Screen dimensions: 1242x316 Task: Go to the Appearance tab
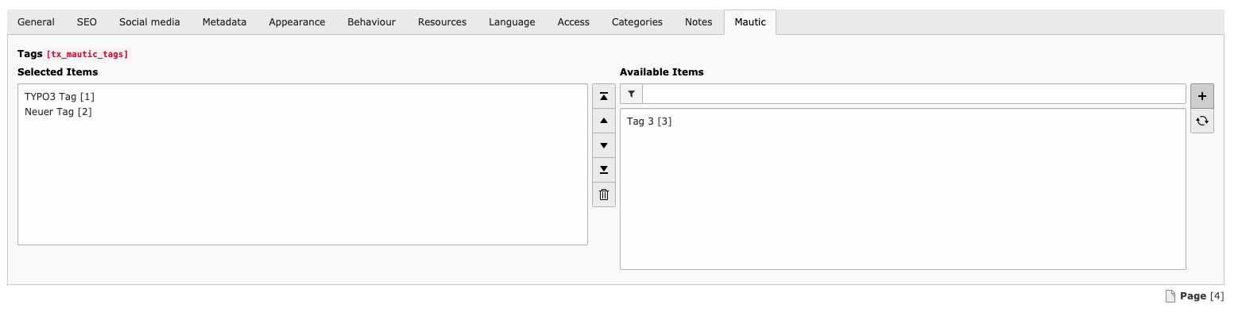click(x=297, y=22)
